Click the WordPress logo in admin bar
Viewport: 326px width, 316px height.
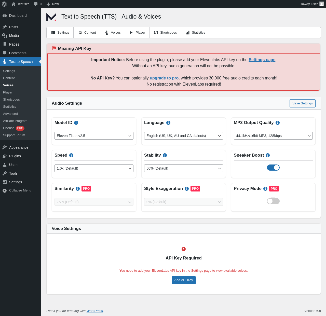4,4
